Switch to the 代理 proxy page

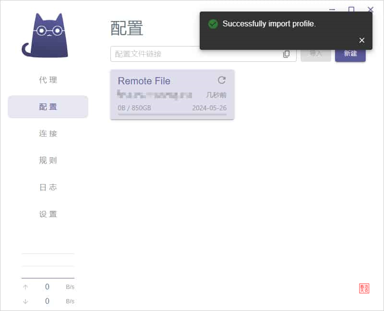(x=48, y=80)
